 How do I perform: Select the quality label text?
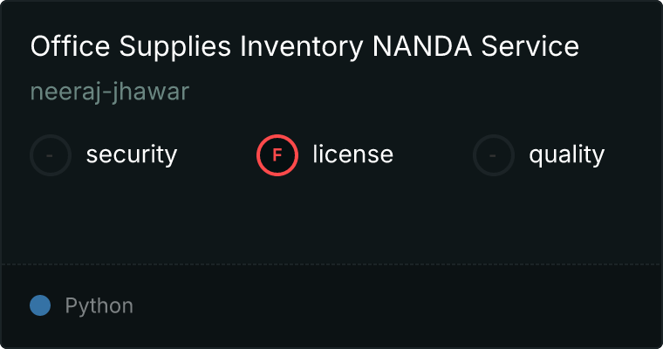pyautogui.click(x=567, y=154)
